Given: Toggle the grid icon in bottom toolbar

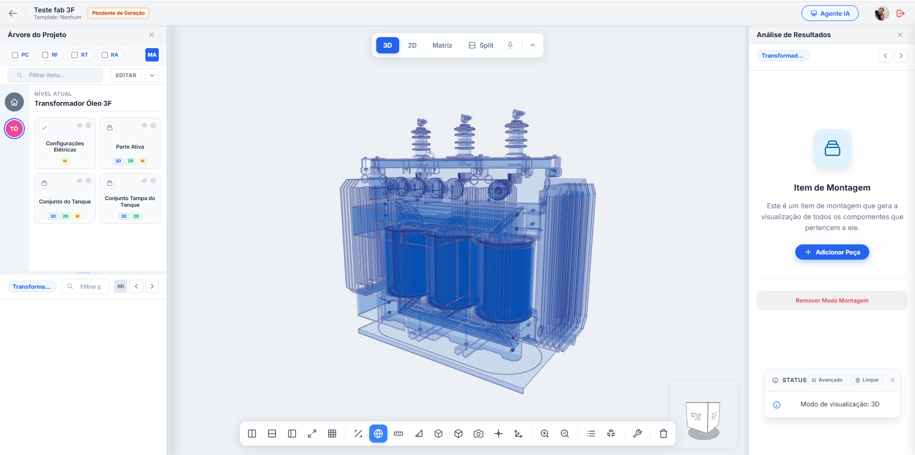Looking at the screenshot, I should coord(332,434).
